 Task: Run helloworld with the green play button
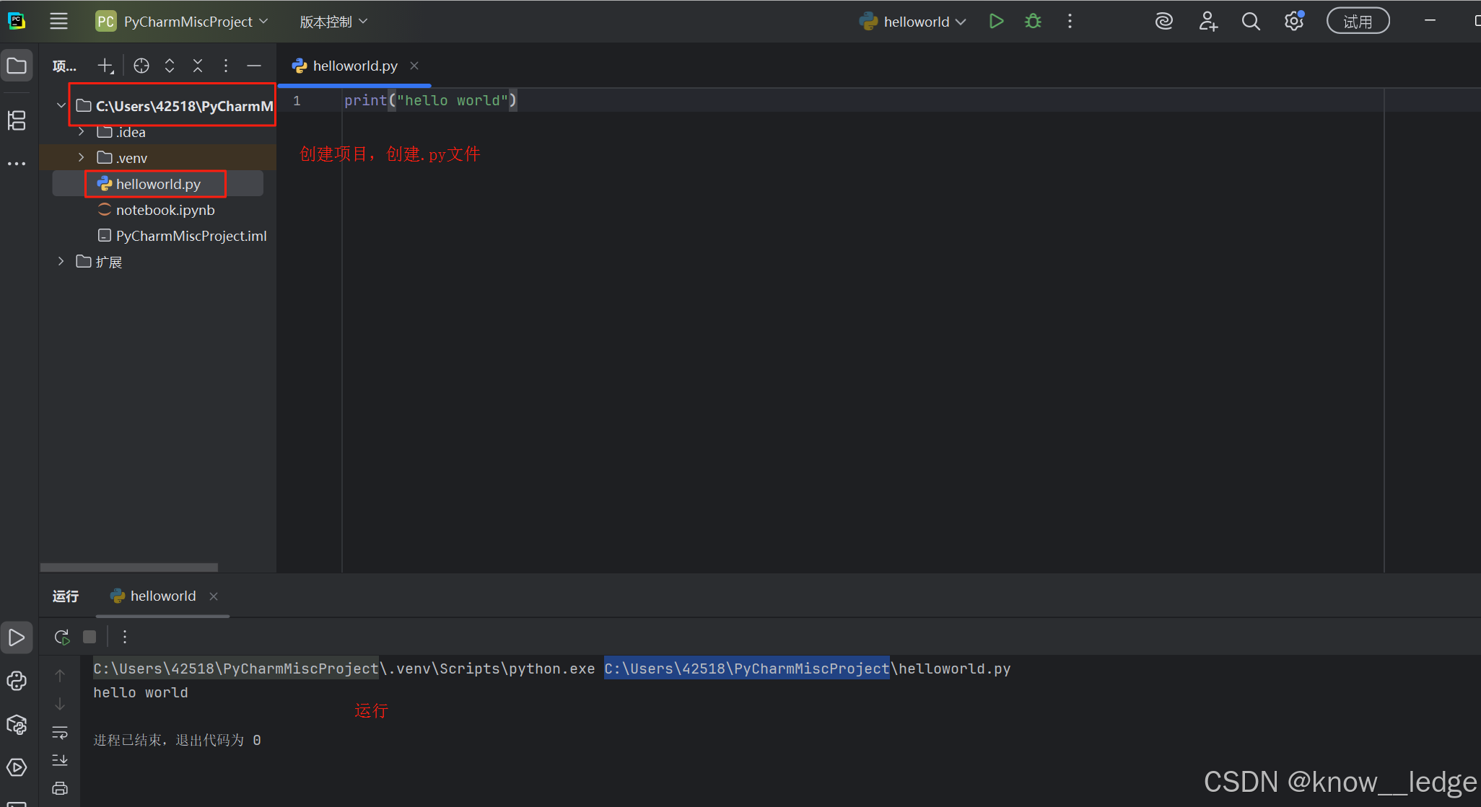coord(997,22)
